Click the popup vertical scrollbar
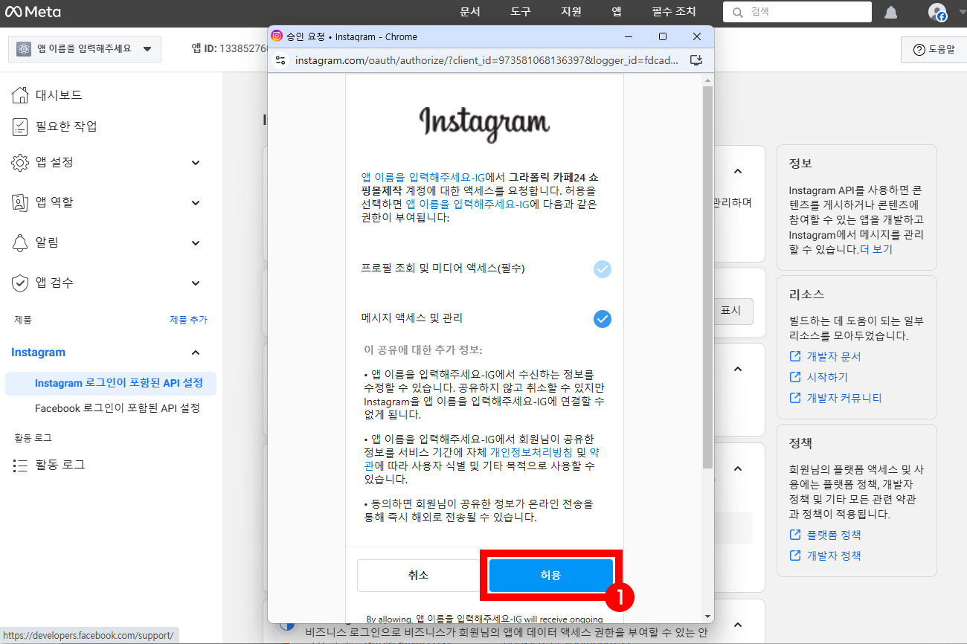 [x=707, y=277]
